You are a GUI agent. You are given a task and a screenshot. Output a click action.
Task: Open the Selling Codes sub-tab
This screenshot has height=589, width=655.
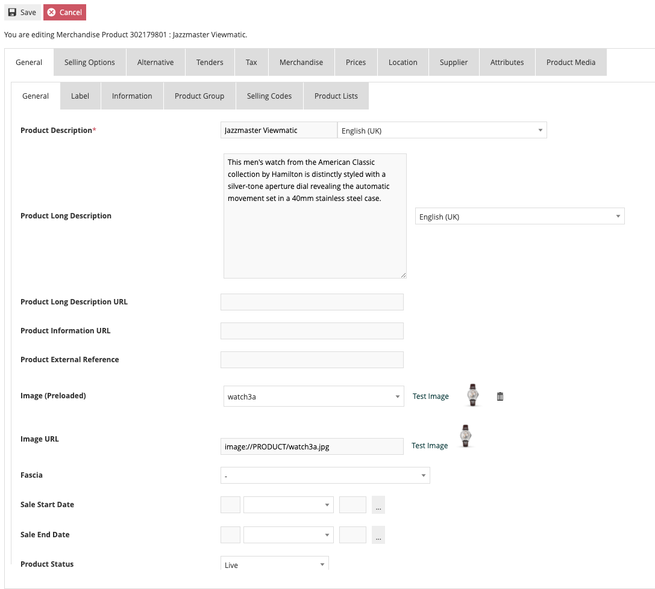point(269,96)
